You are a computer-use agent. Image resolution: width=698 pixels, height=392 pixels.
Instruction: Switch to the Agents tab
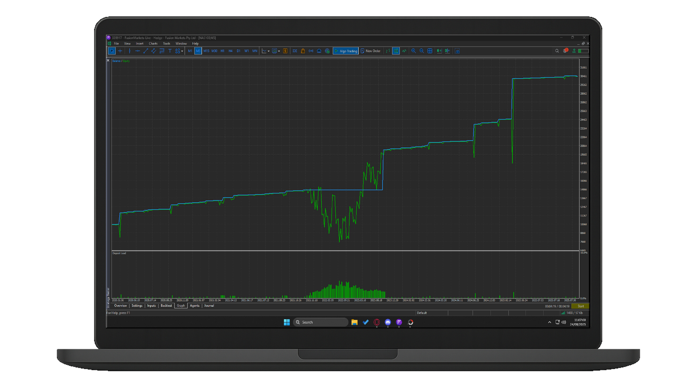click(195, 306)
